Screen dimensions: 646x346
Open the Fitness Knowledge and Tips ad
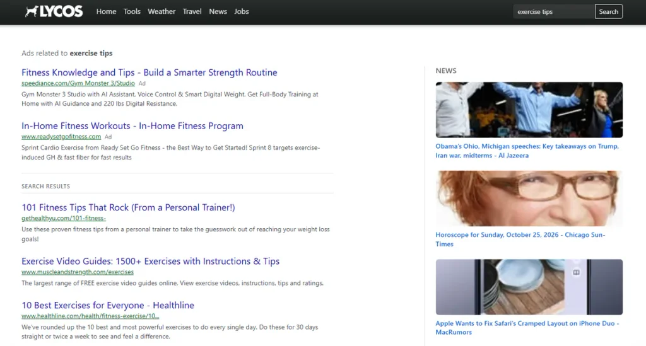tap(149, 72)
